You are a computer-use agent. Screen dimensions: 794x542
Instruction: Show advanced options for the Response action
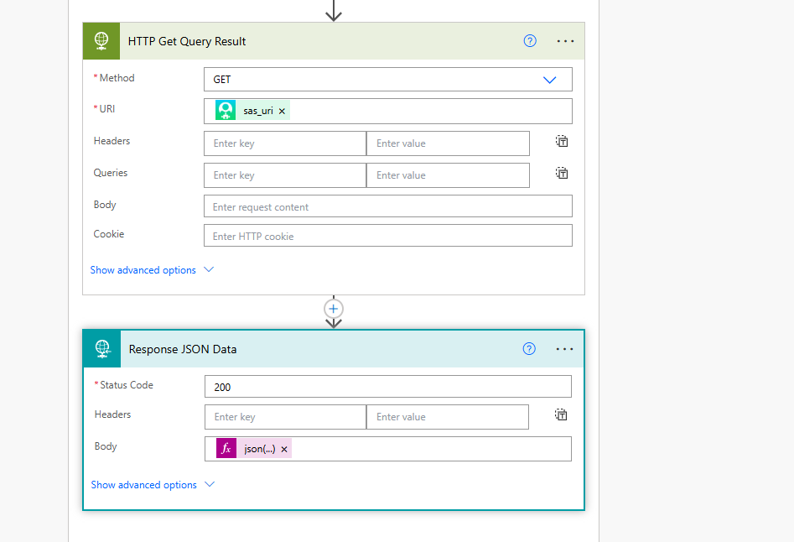(144, 485)
